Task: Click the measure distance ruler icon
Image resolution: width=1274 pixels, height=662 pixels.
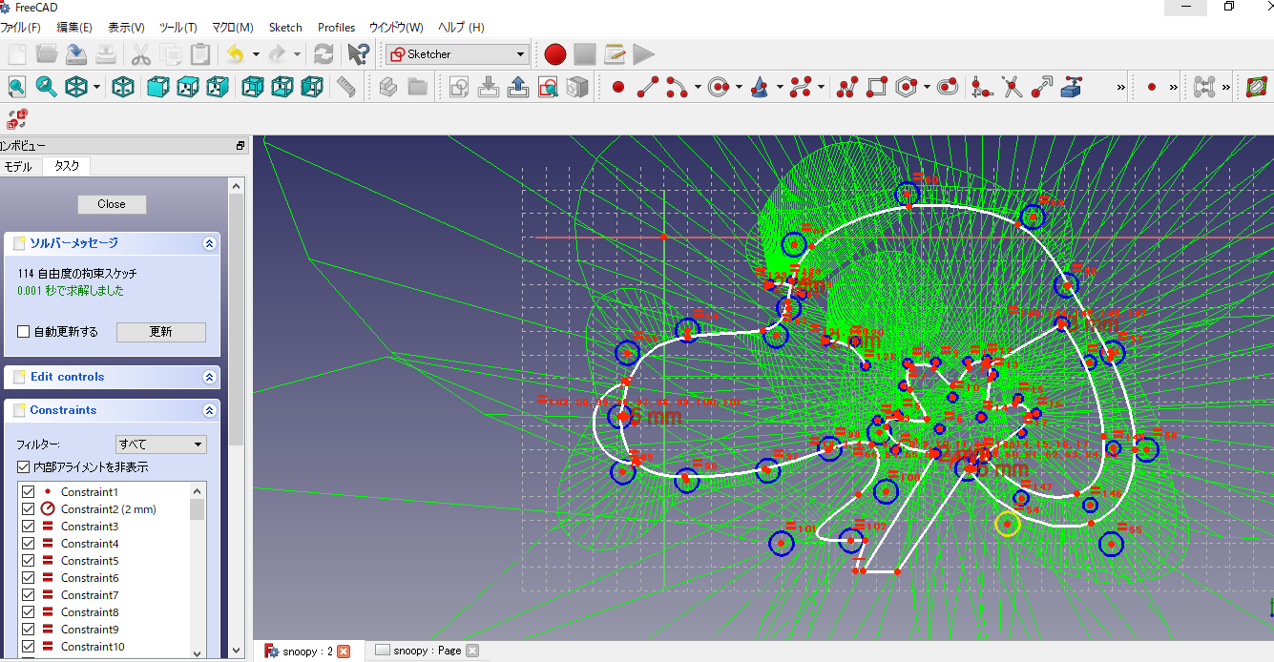Action: click(346, 88)
